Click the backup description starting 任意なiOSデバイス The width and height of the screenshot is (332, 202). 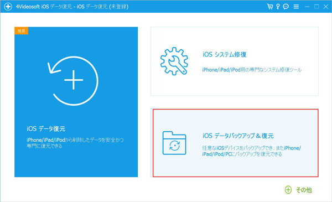click(x=252, y=151)
